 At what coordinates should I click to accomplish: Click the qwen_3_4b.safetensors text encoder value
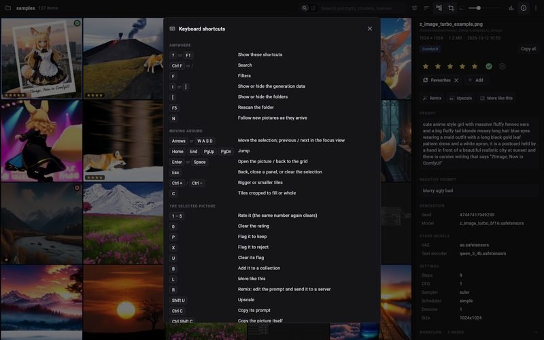tap(483, 254)
